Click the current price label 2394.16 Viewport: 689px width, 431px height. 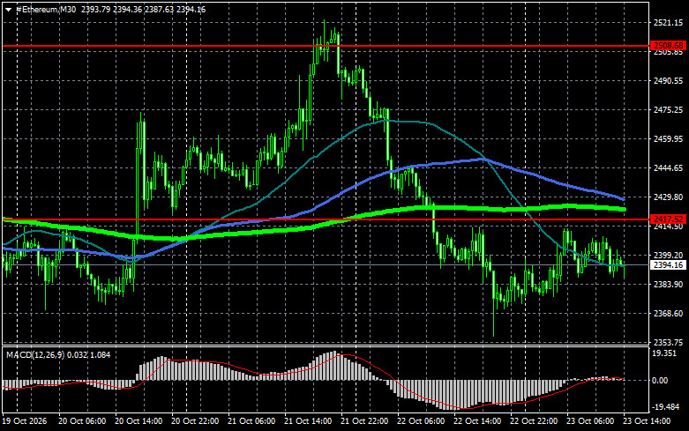[x=669, y=265]
